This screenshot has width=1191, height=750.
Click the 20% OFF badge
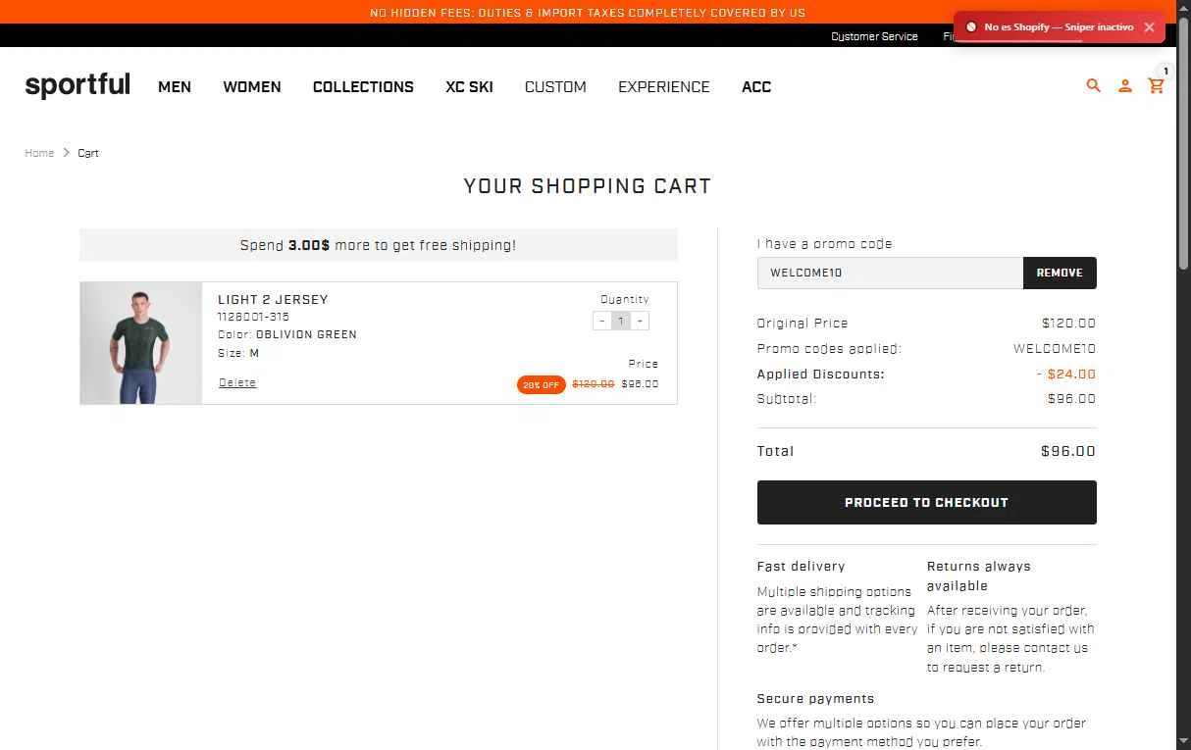coord(542,385)
